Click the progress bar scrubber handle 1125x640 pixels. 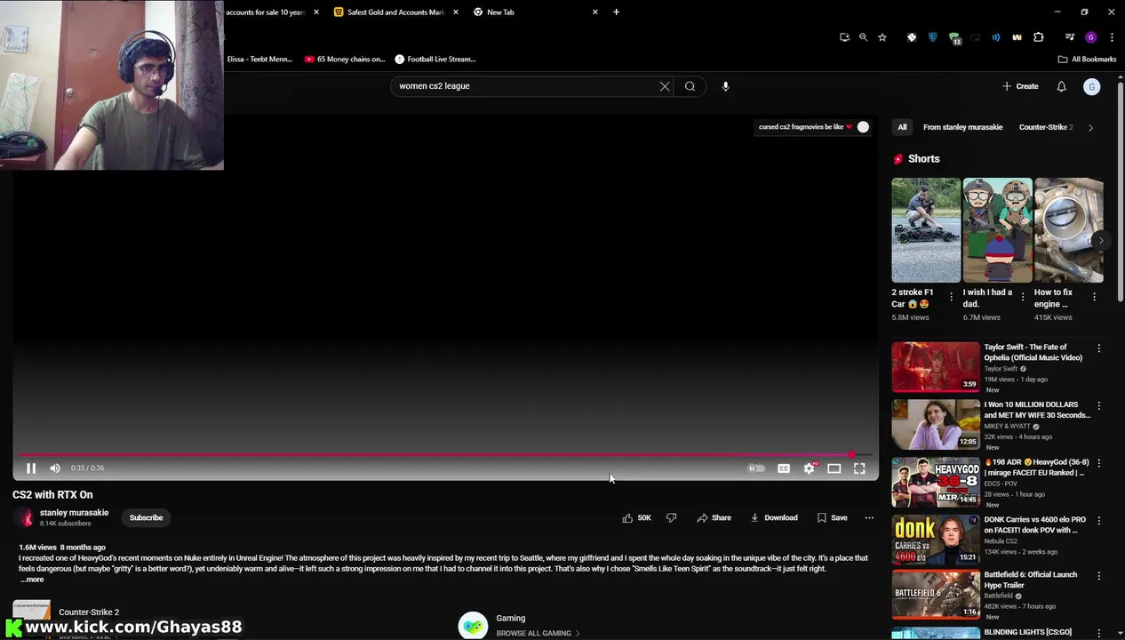click(x=851, y=455)
